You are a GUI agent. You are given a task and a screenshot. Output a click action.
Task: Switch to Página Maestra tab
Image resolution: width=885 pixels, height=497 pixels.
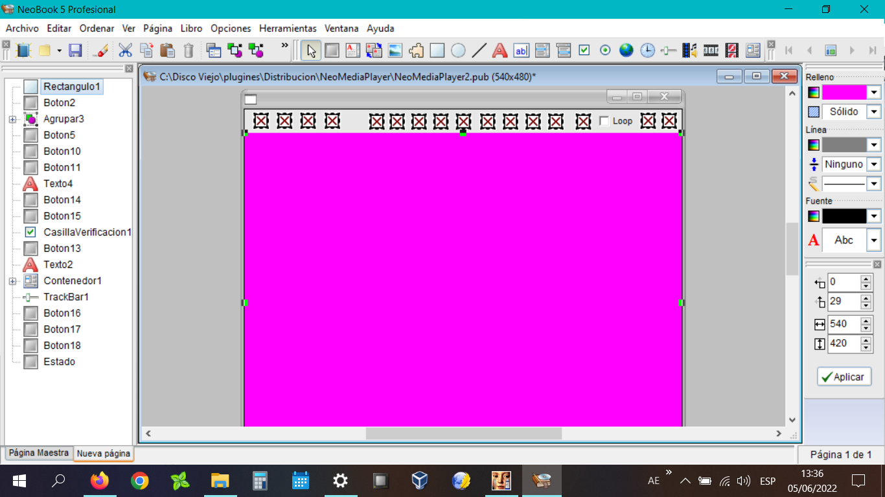tap(38, 453)
